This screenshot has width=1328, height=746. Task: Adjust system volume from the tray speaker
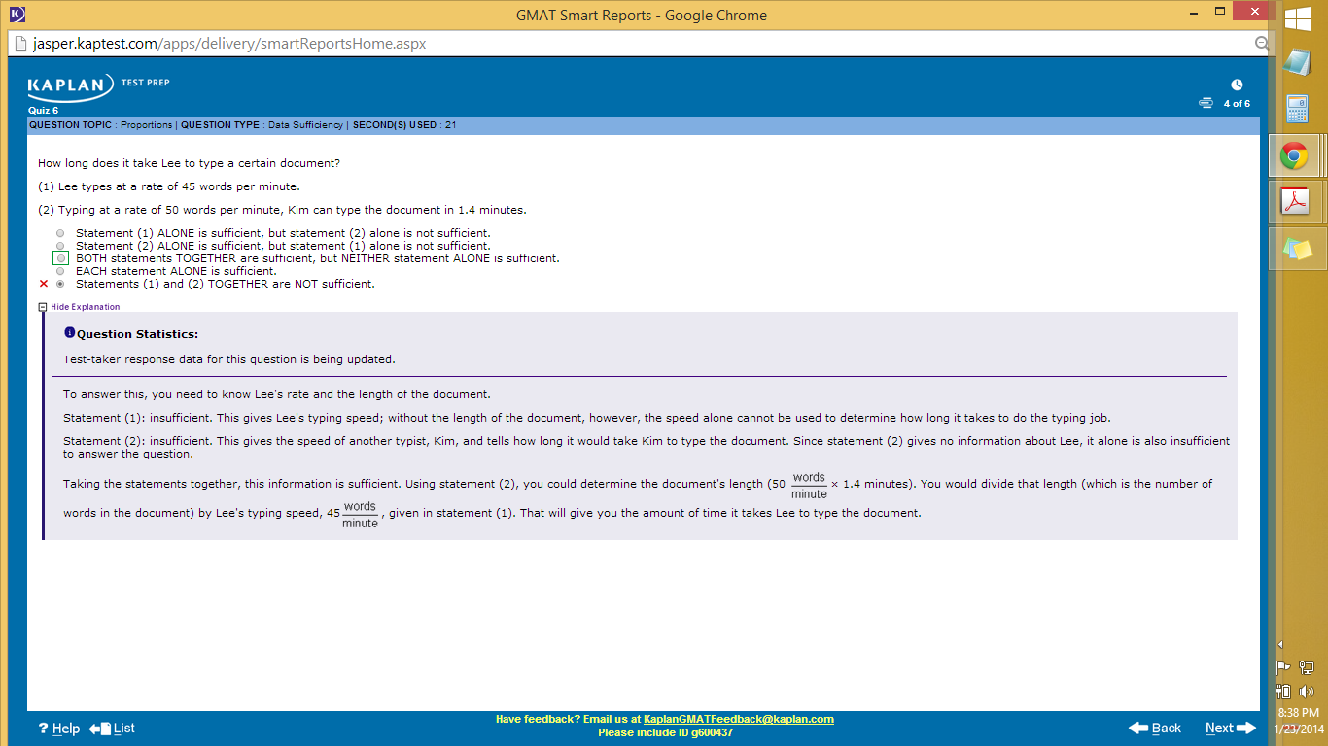1307,691
